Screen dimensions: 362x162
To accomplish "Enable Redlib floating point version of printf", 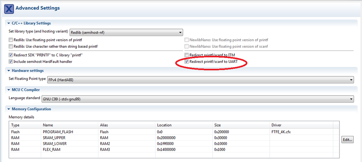I will (11, 40).
